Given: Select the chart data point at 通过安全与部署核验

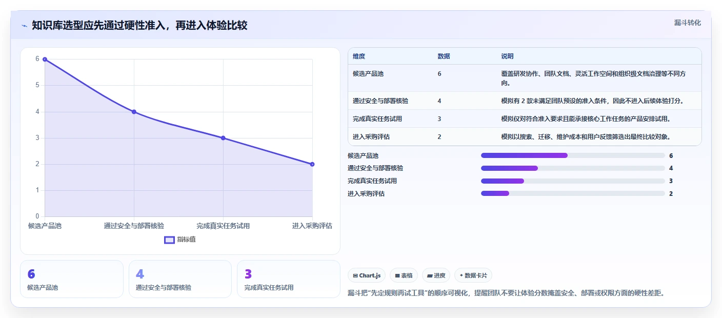Looking at the screenshot, I should point(134,112).
